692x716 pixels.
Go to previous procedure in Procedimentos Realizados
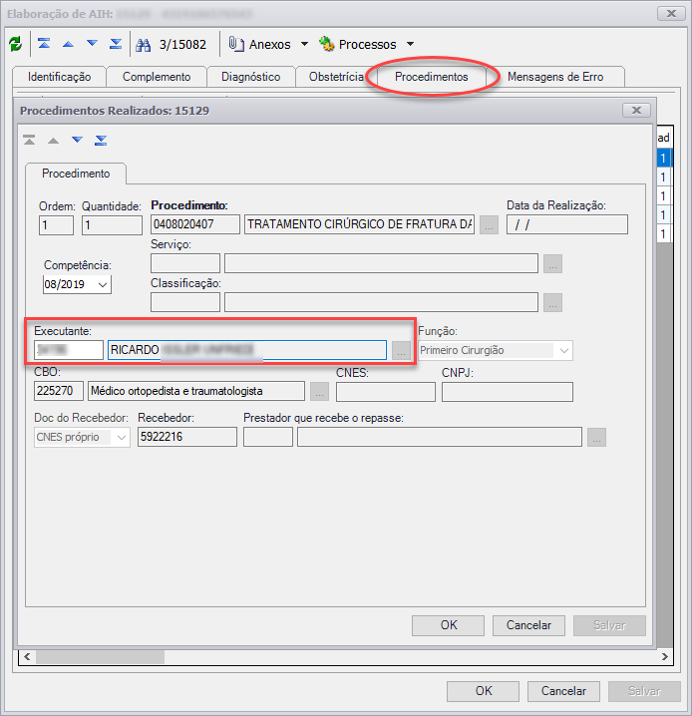(54, 141)
